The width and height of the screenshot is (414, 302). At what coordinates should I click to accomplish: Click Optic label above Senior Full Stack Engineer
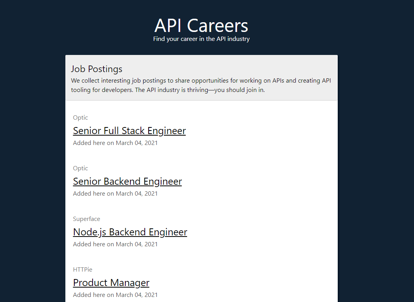tap(81, 117)
